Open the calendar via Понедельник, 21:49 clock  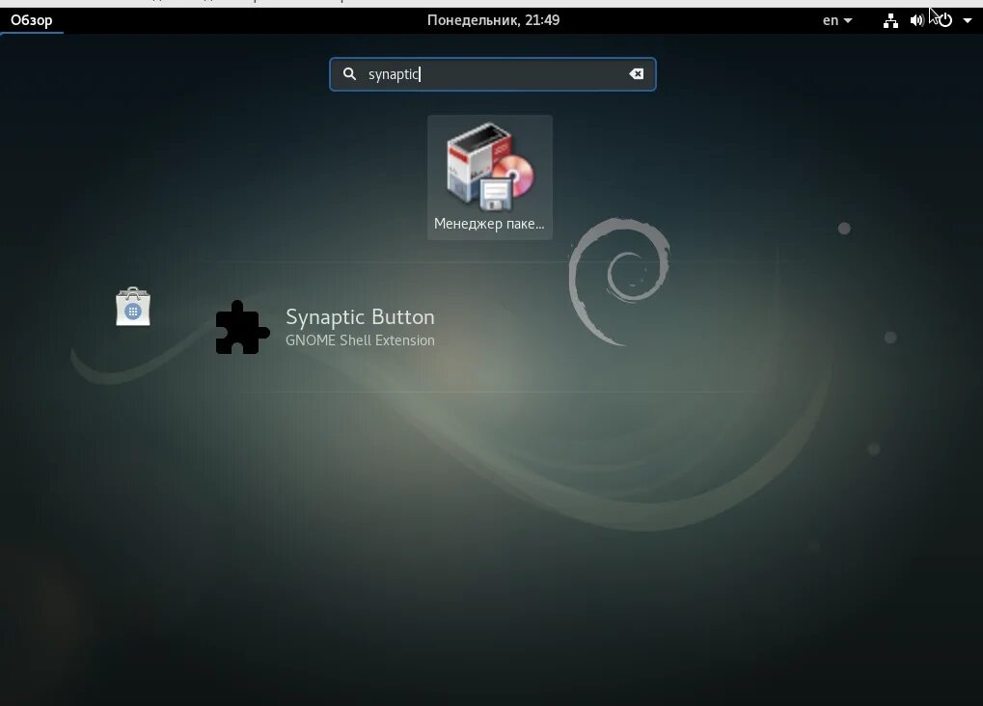(493, 20)
